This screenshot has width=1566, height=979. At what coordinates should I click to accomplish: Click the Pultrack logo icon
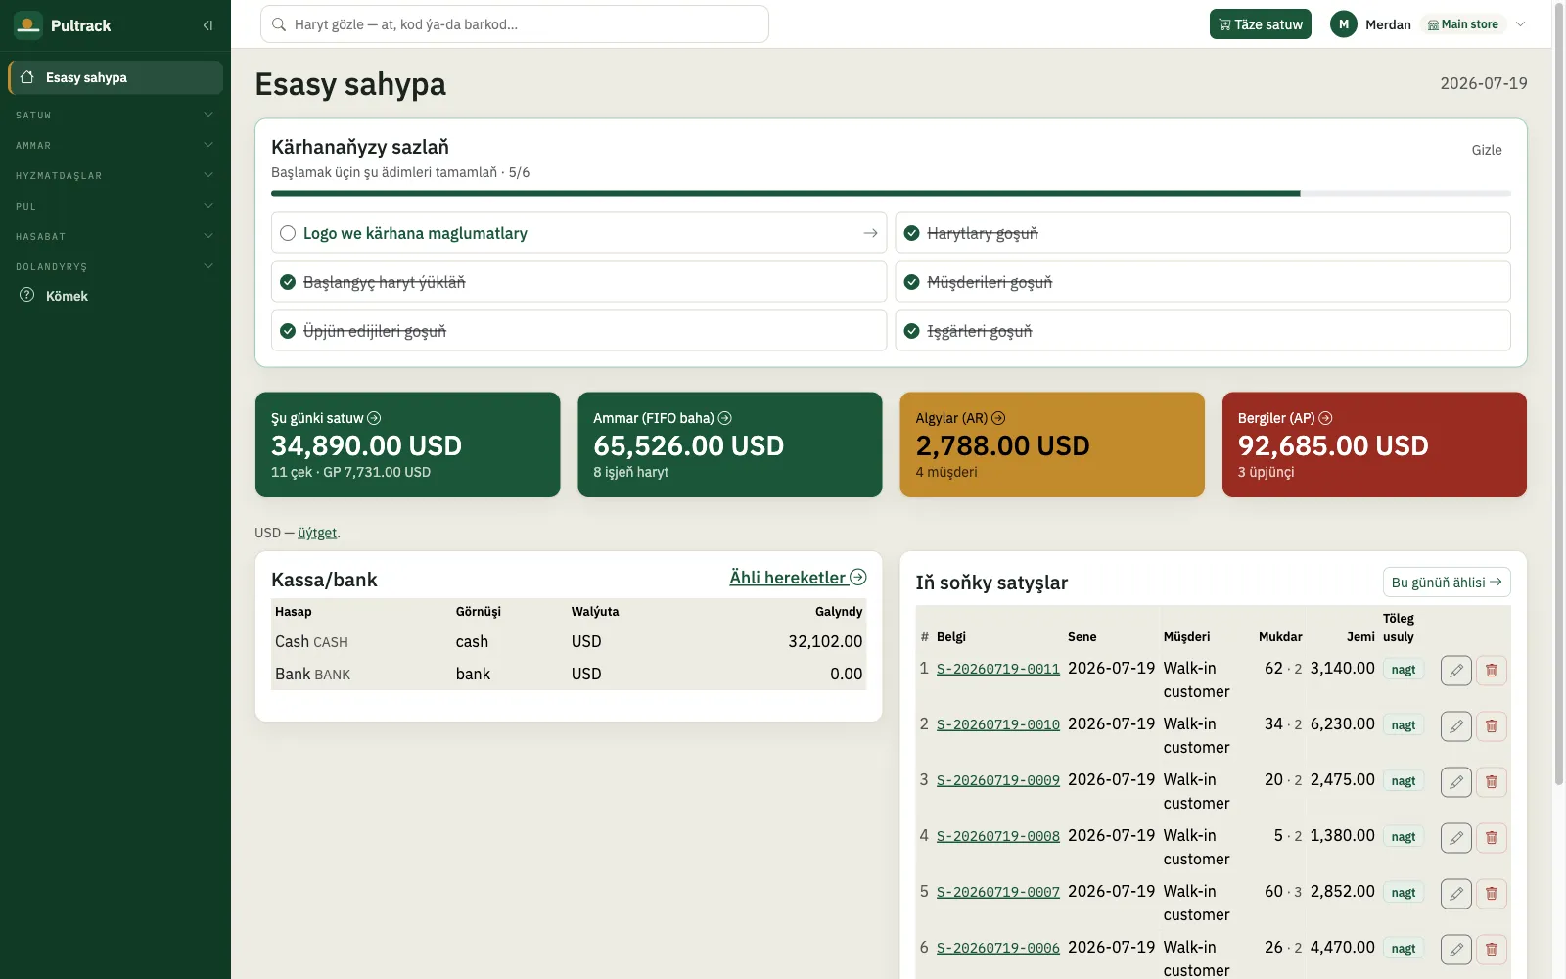coord(28,25)
